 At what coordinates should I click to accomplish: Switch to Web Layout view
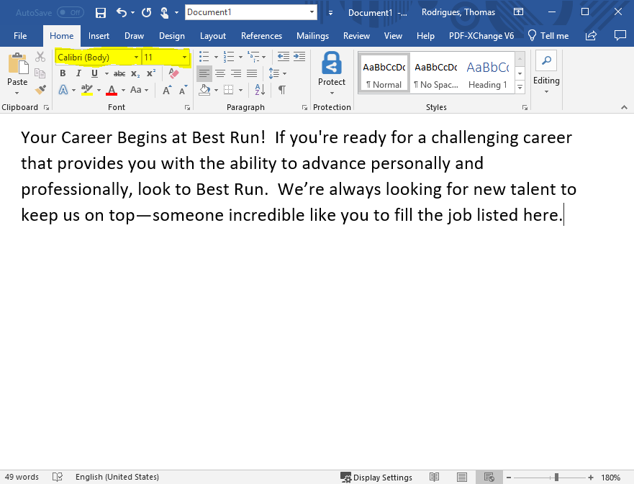point(489,477)
